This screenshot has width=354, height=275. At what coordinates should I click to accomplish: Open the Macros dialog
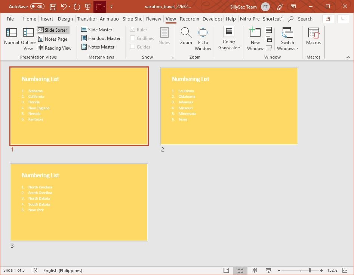(x=313, y=37)
